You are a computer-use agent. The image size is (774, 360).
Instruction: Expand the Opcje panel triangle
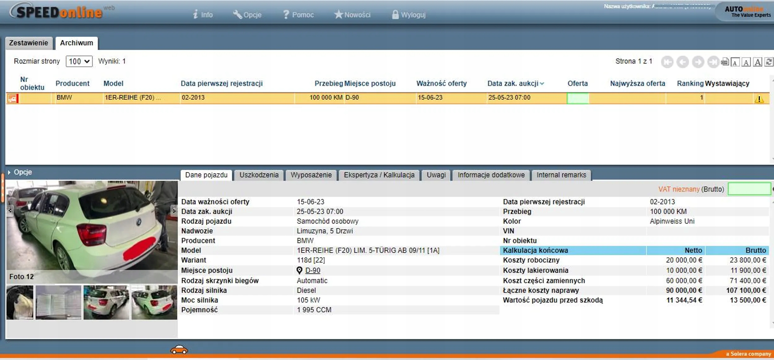pos(9,172)
